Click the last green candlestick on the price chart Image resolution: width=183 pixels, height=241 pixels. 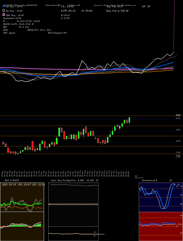[x=129, y=120]
